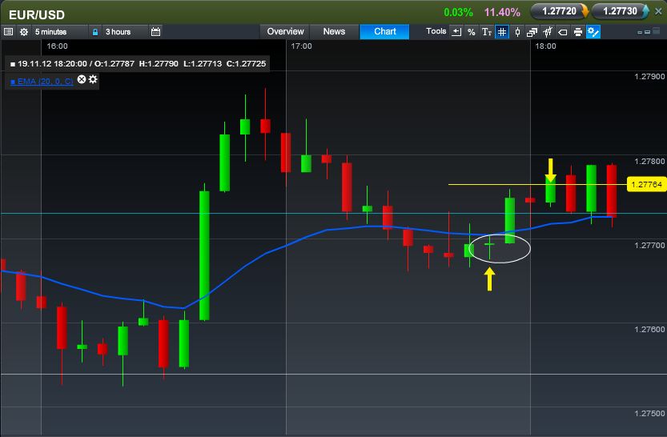Open the candlestick chart type icon
The image size is (667, 437).
tap(518, 32)
